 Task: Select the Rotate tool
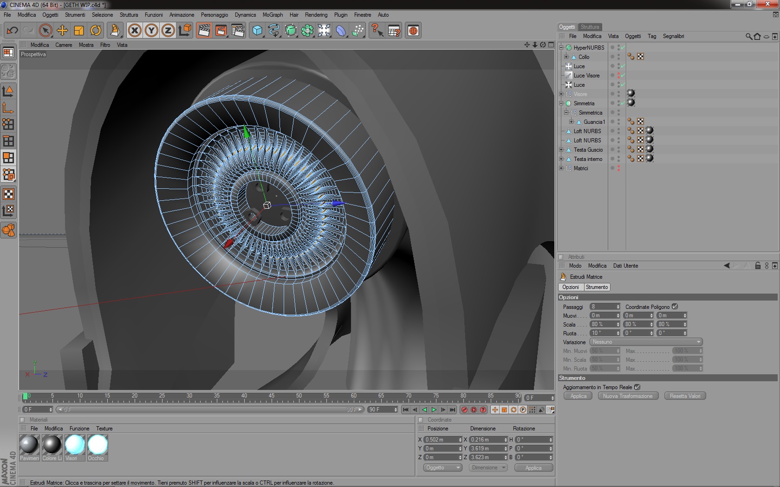96,31
